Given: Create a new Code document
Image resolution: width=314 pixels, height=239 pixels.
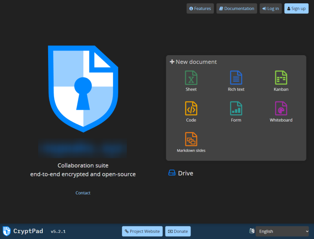Looking at the screenshot, I should click(191, 112).
